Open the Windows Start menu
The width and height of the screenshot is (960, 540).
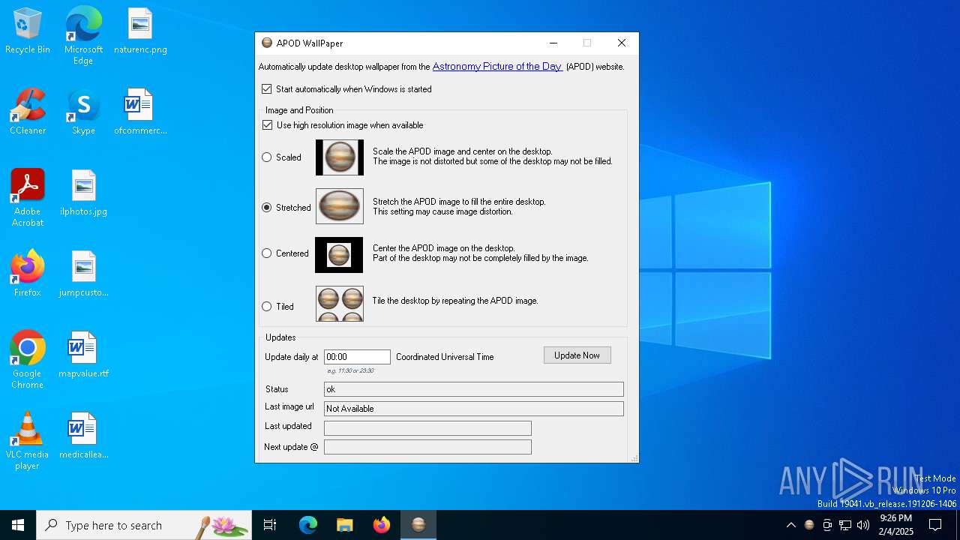18,525
